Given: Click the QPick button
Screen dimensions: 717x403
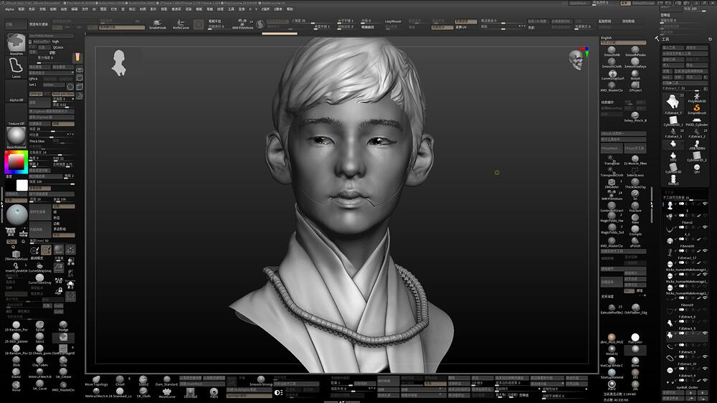Looking at the screenshot, I should click(x=33, y=79).
